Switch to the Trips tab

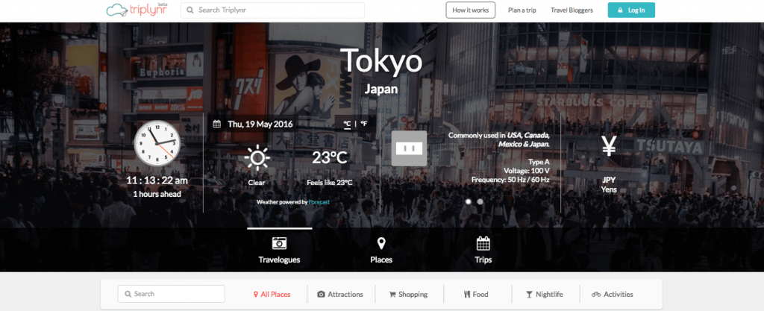click(483, 250)
